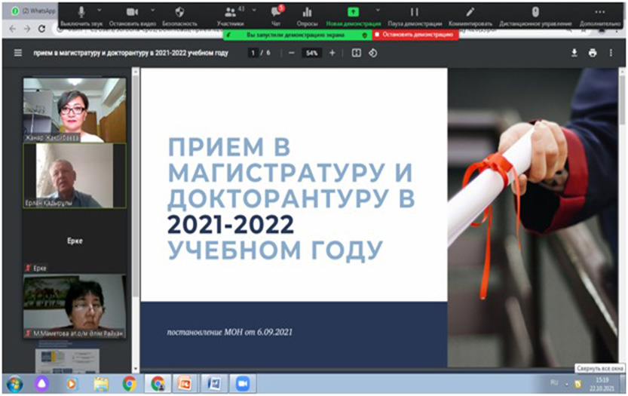This screenshot has width=628, height=396.
Task: Open Zoom from the Windows taskbar
Action: click(x=243, y=383)
